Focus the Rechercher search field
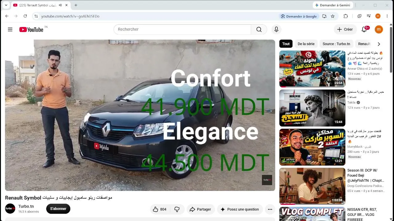The image size is (394, 221). click(182, 29)
